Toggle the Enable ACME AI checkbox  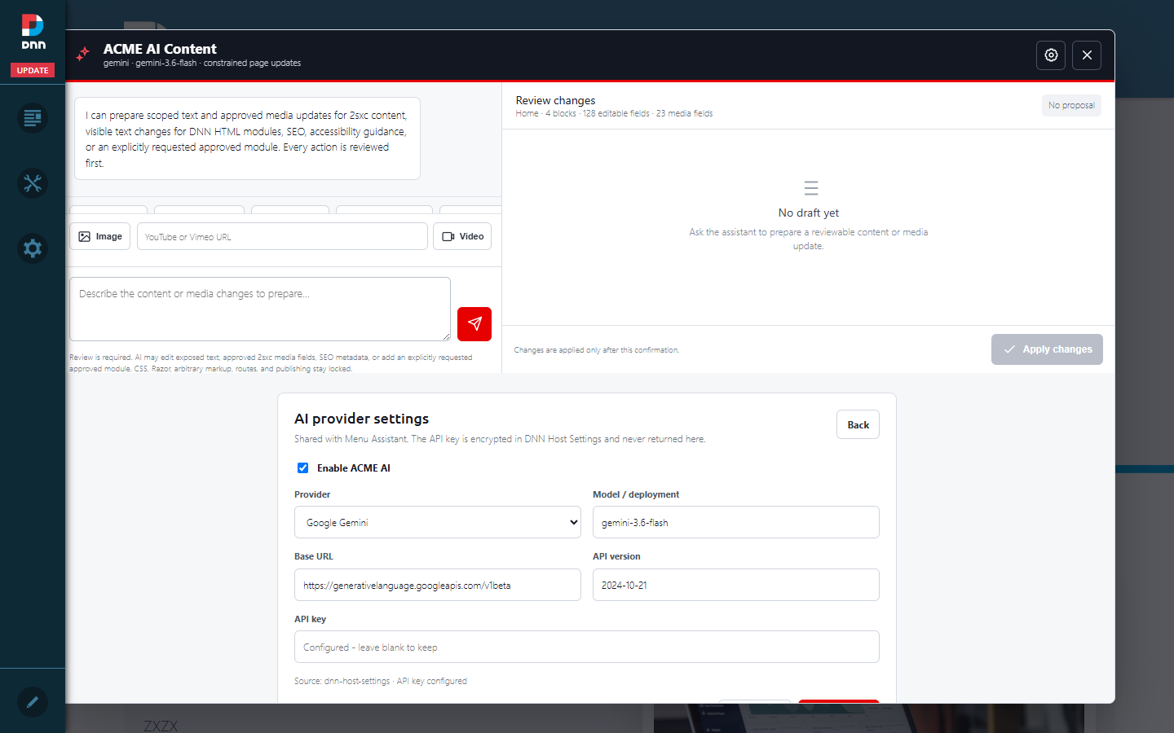(303, 468)
